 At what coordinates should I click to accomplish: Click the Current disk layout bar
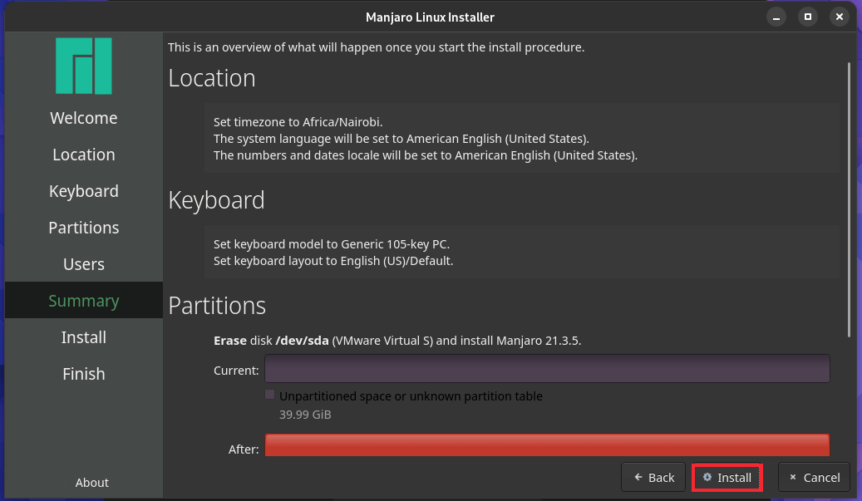coord(547,369)
